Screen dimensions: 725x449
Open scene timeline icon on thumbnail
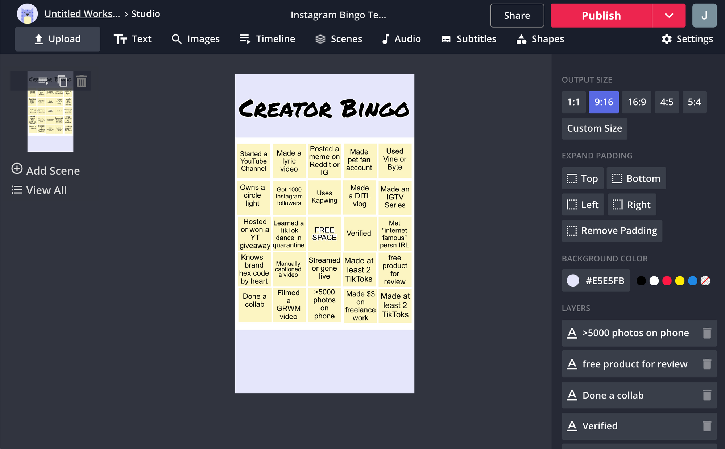point(43,81)
